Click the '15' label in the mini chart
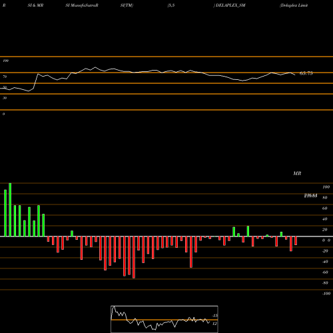The image size is (333, 333). [x=215, y=316]
